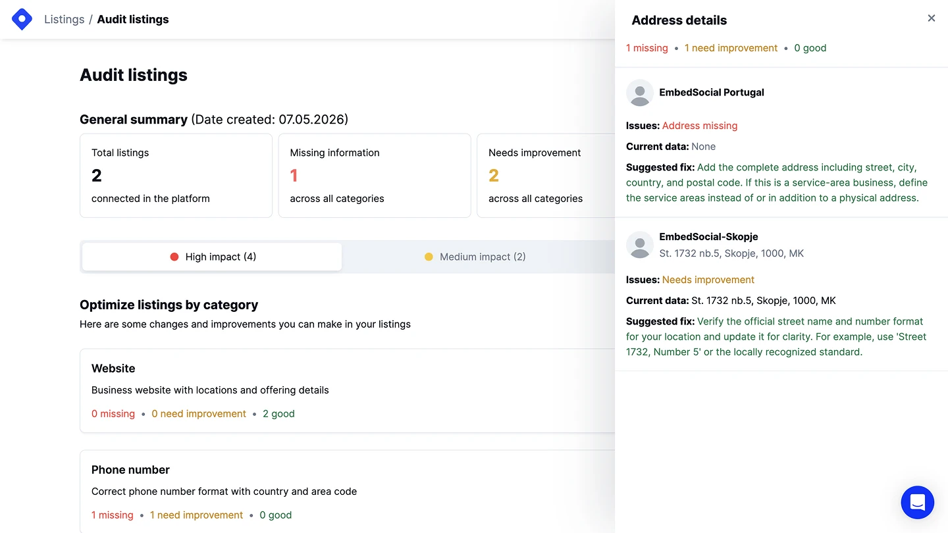The width and height of the screenshot is (948, 533).
Task: Open the chat support bubble
Action: click(917, 503)
